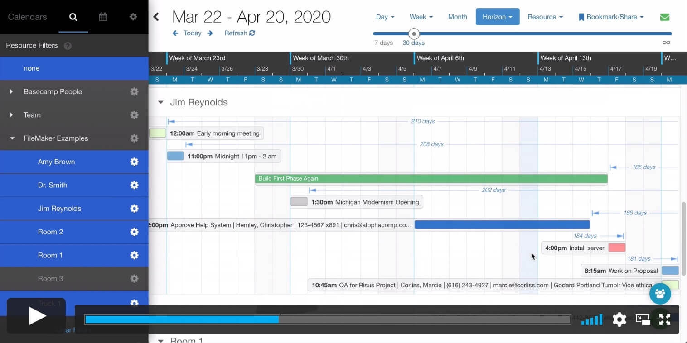This screenshot has width=687, height=343.
Task: Click the Refresh icon to reload the calendar
Action: 252,33
